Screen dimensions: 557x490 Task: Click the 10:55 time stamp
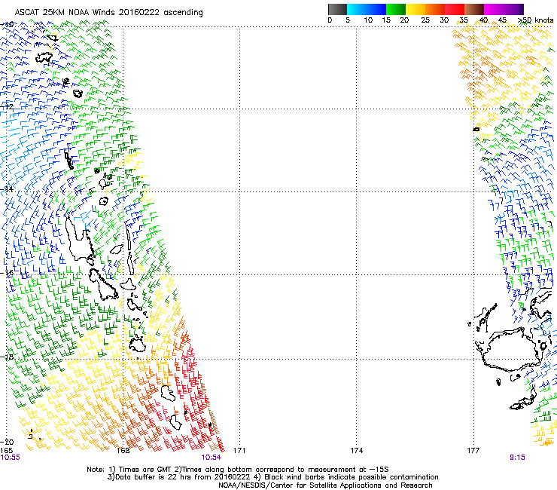pyautogui.click(x=11, y=458)
